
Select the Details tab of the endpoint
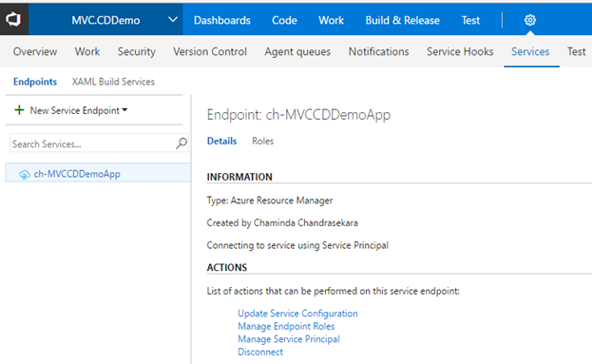[x=222, y=141]
